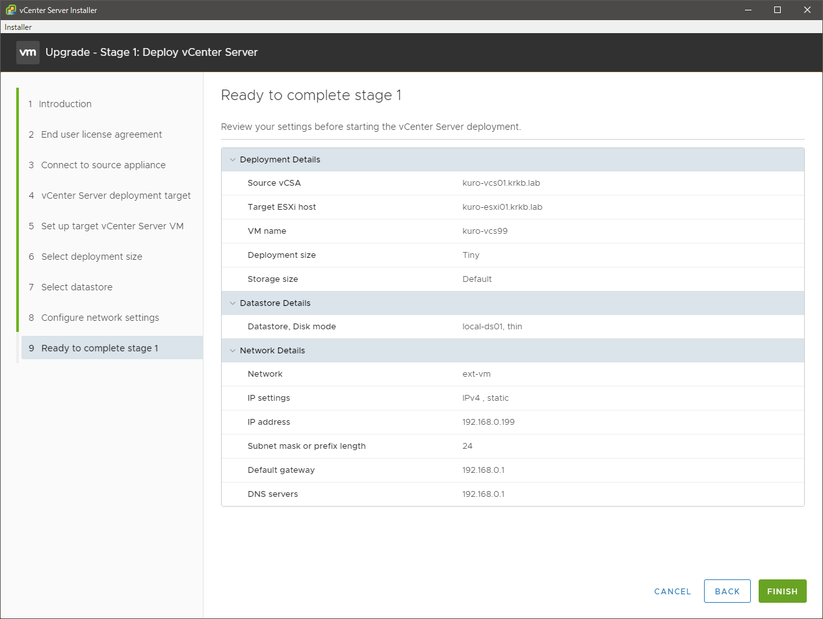
Task: Return to Select deployment size step
Action: click(92, 257)
